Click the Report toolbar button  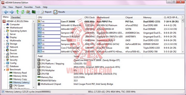click(46, 12)
